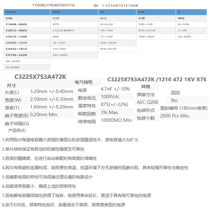
Task: Click the 0J=6.3V voltage cell
Action: pos(117,24)
